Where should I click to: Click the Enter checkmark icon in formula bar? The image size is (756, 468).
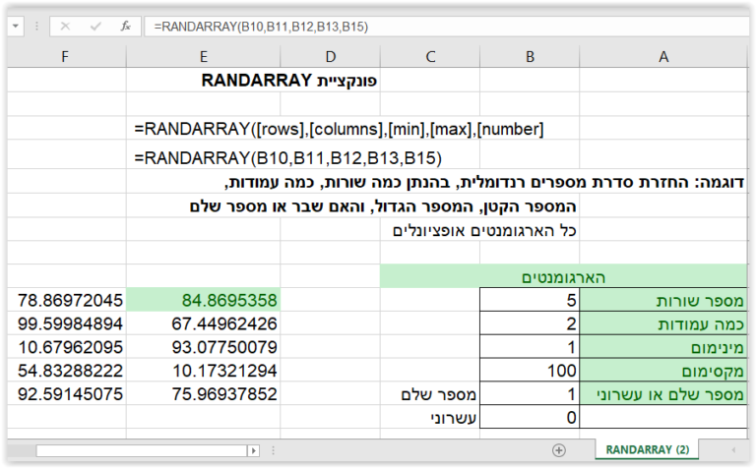tap(95, 26)
